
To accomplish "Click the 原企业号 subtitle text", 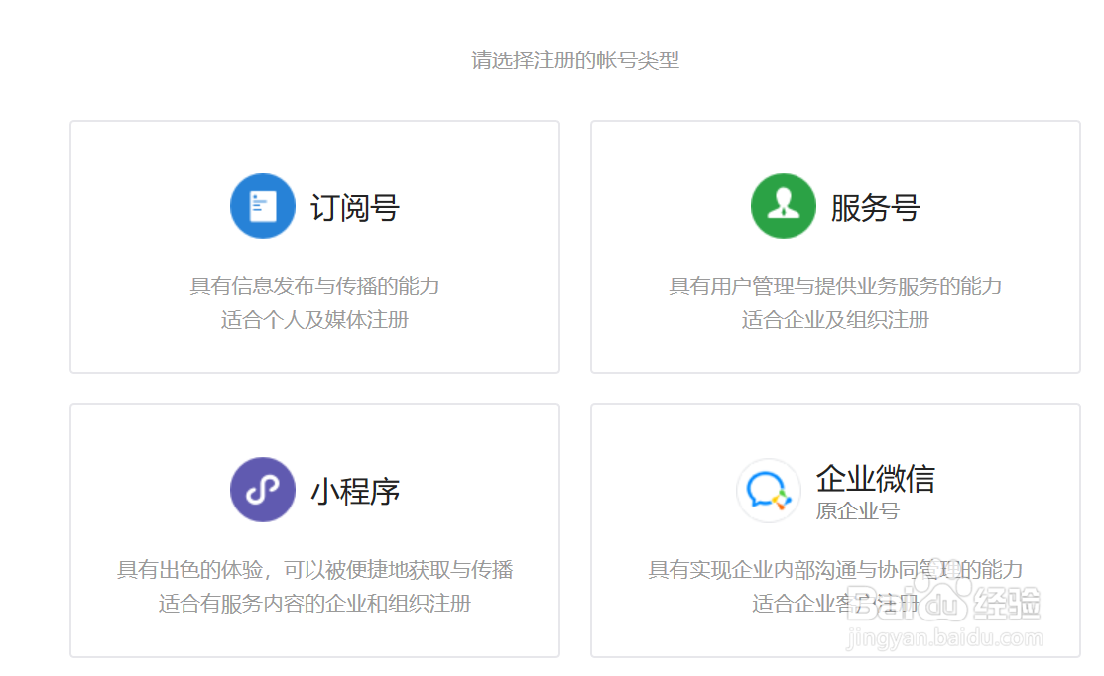I will click(x=858, y=511).
